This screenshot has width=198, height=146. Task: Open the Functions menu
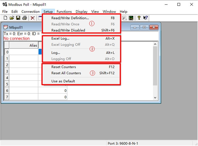[x=64, y=11]
